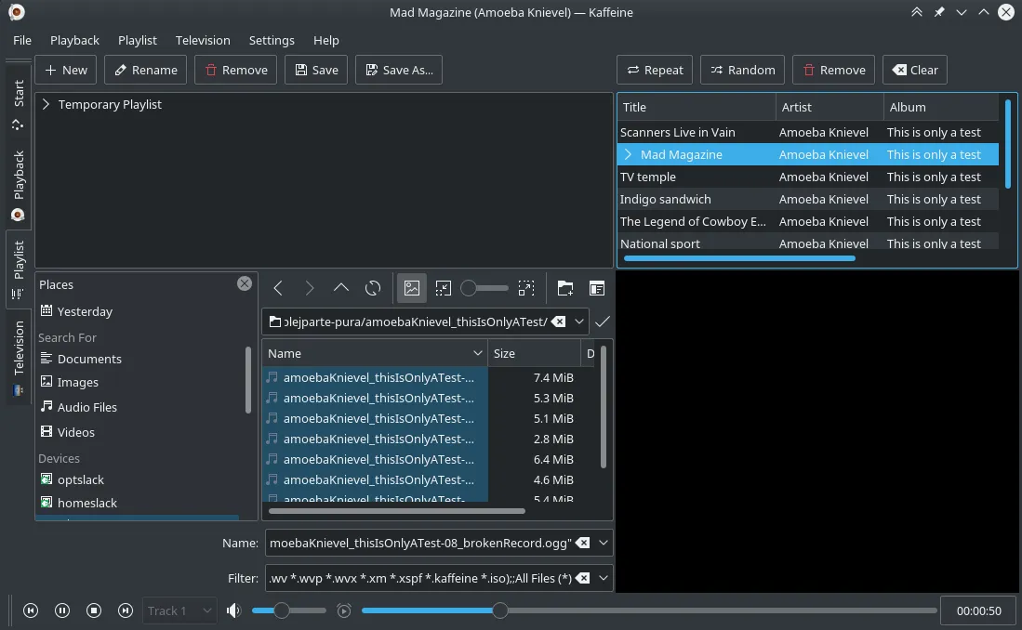Stop the current track

click(94, 610)
